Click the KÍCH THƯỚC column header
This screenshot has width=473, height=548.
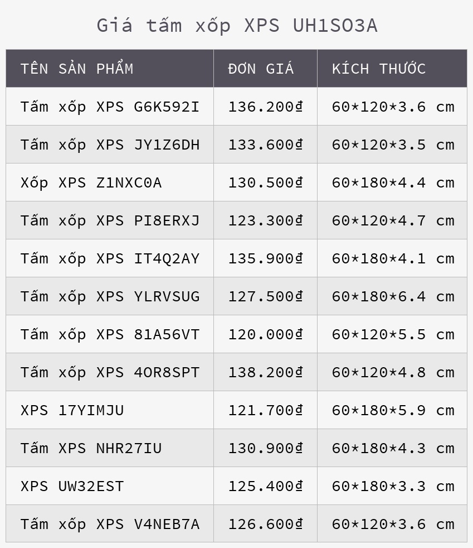(x=379, y=69)
